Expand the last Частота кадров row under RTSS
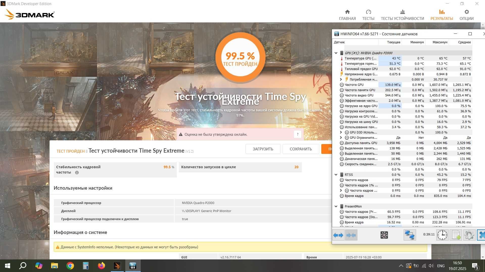This screenshot has width=485, height=272. pyautogui.click(x=341, y=190)
